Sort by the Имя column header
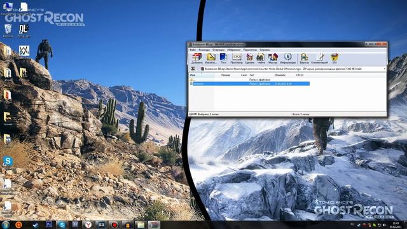Screen dimensions: 407x229 point(202,75)
